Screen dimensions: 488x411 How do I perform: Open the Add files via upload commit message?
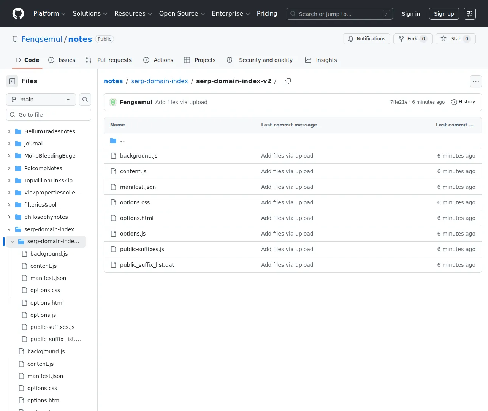coord(181,102)
